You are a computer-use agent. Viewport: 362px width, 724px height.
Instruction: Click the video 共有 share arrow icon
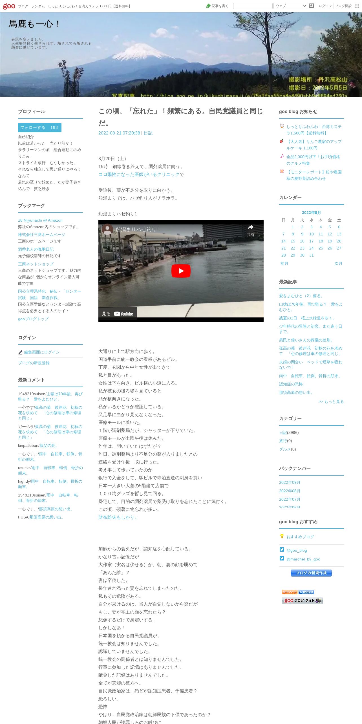250,227
